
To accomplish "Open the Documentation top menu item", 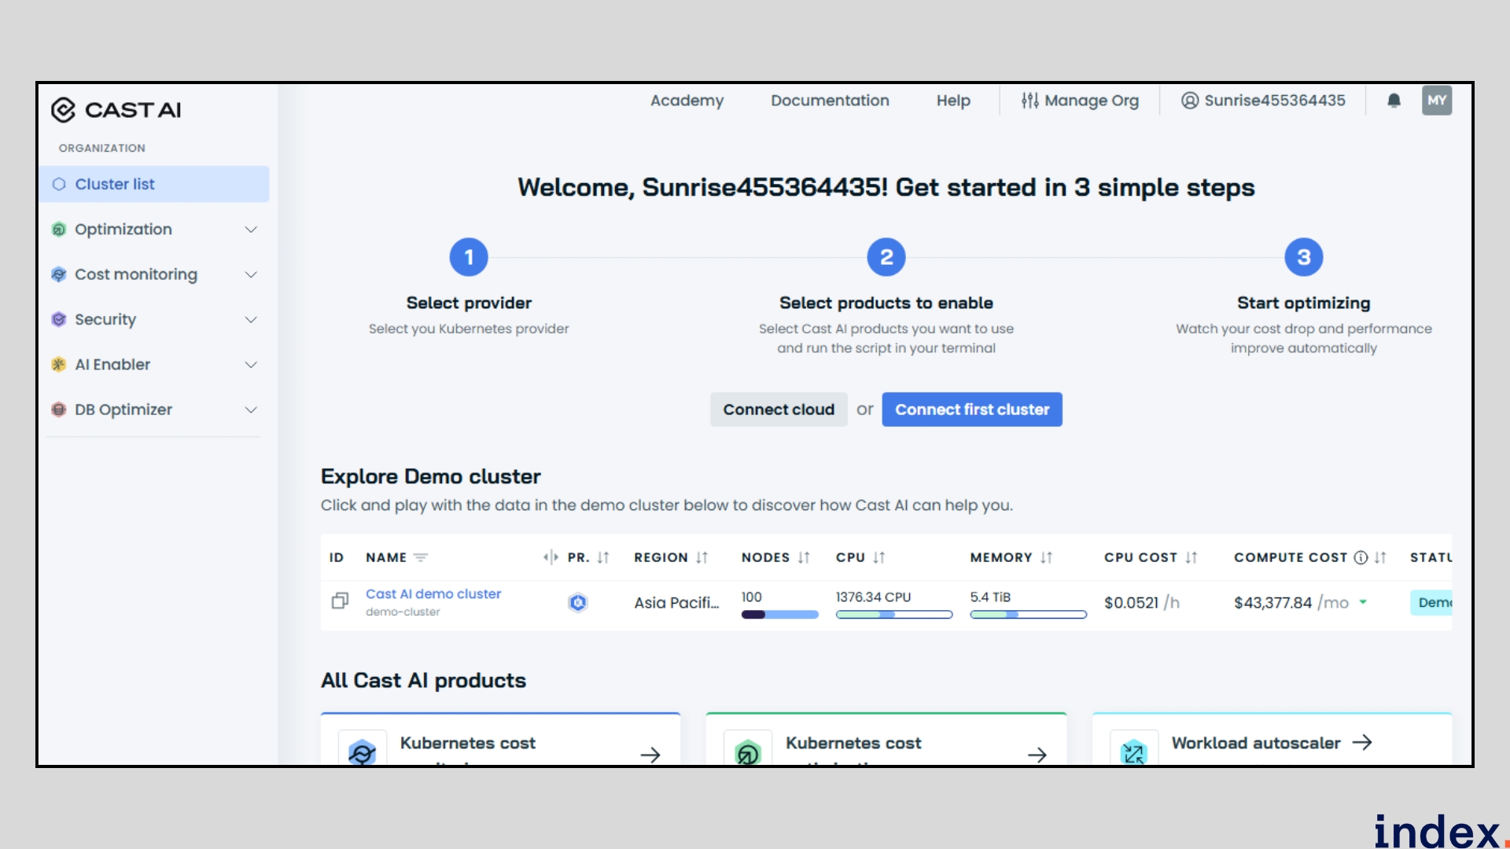I will 830,101.
